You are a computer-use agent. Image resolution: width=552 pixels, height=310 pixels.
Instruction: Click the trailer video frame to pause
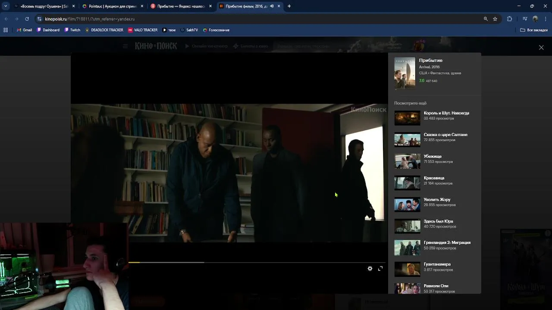pyautogui.click(x=229, y=173)
